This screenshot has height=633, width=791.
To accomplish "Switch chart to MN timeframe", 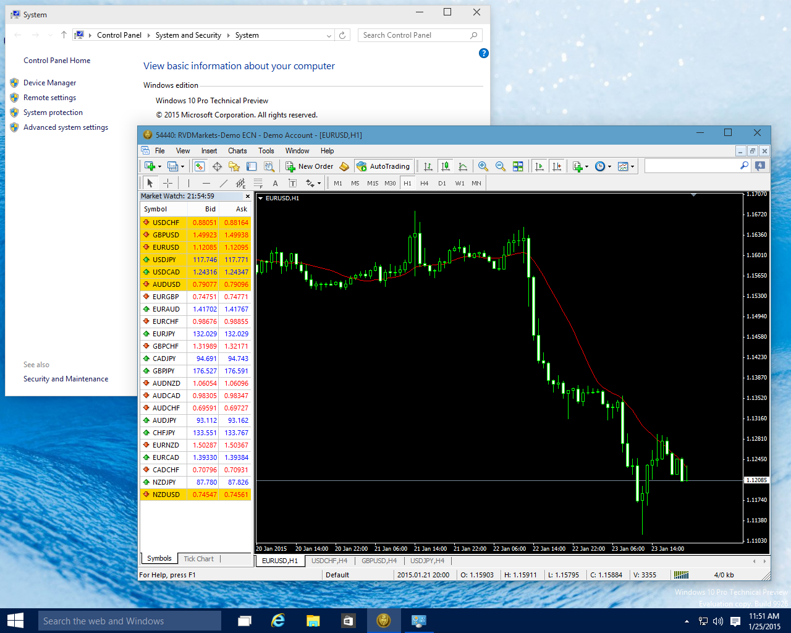I will click(x=476, y=183).
